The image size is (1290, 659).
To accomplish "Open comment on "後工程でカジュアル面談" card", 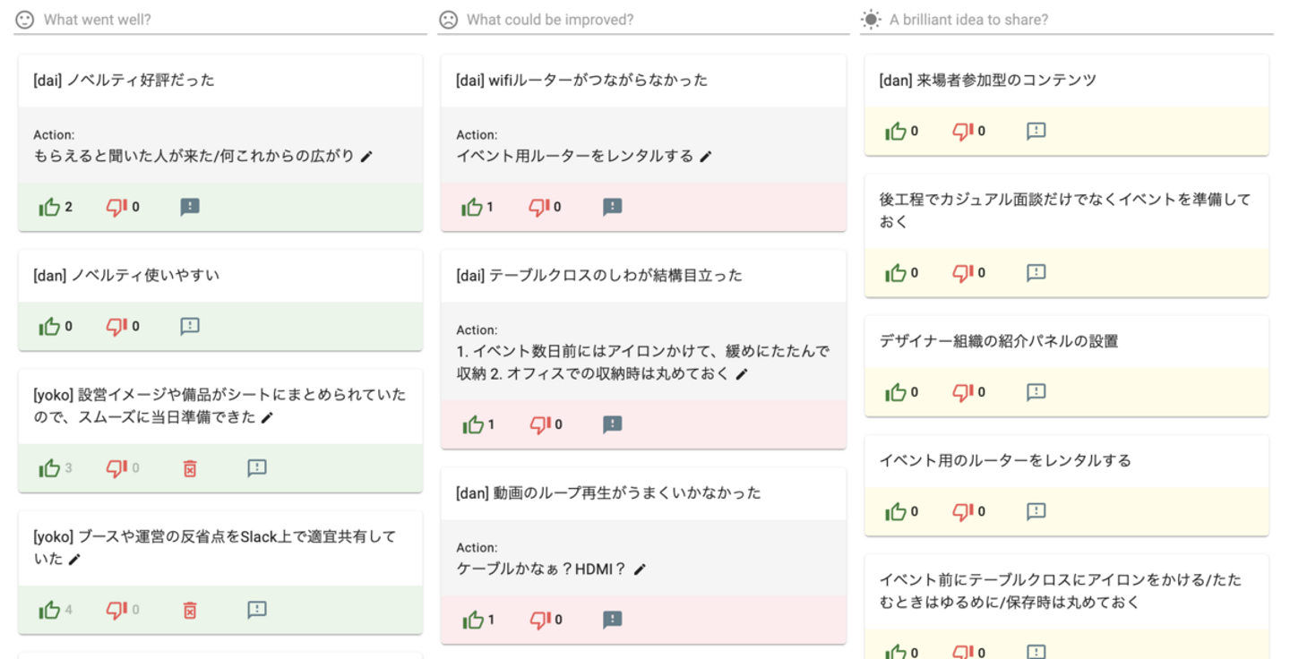I will (x=1036, y=273).
